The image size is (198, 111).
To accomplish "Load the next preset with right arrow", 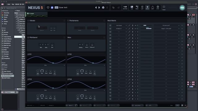I will tap(99, 7).
